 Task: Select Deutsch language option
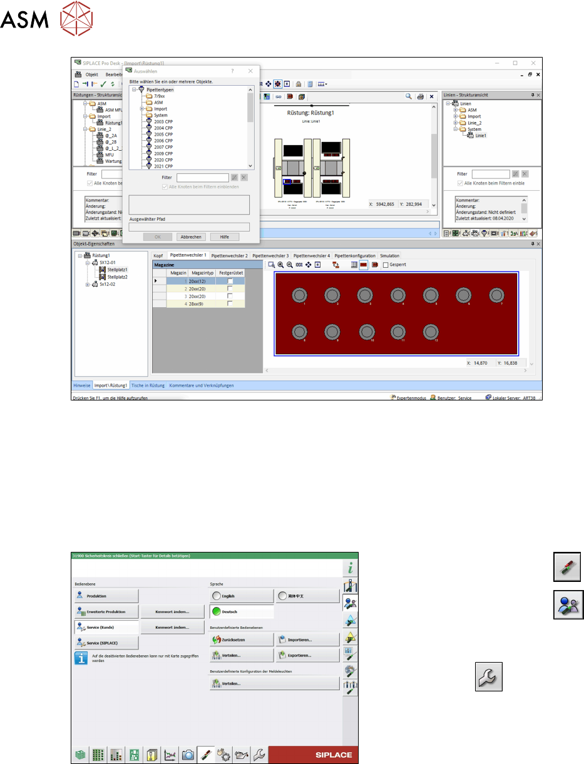pos(241,611)
